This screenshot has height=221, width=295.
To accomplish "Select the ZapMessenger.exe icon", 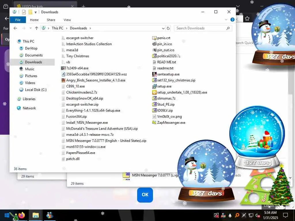I will [154, 123].
